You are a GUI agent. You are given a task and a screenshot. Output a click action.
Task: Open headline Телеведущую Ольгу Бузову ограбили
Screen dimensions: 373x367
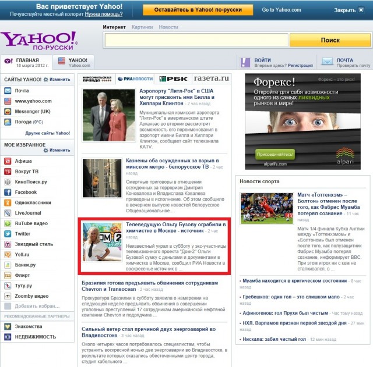tap(175, 227)
